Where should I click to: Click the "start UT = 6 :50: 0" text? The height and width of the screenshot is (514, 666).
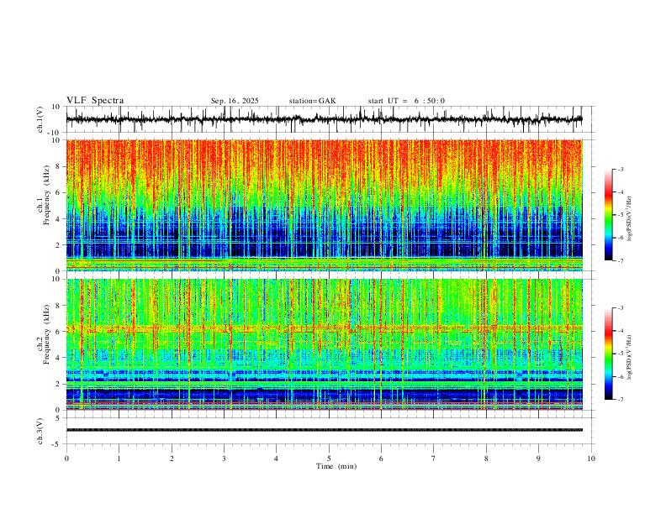[x=406, y=101]
